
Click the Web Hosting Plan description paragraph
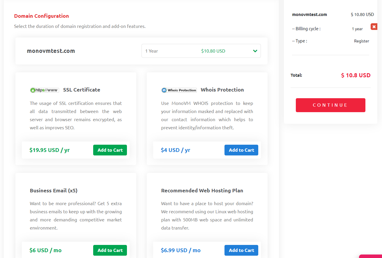[x=207, y=216]
